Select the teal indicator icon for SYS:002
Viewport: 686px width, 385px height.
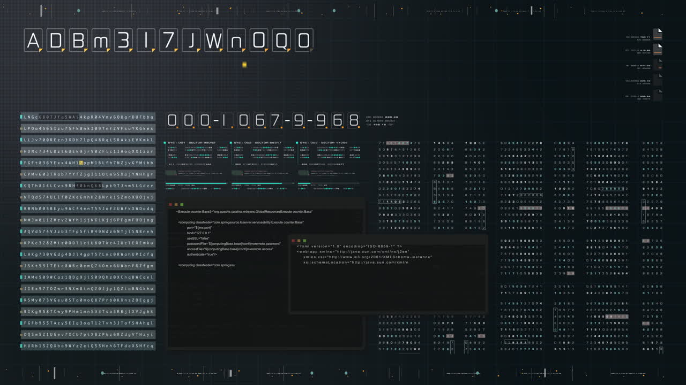click(230, 142)
